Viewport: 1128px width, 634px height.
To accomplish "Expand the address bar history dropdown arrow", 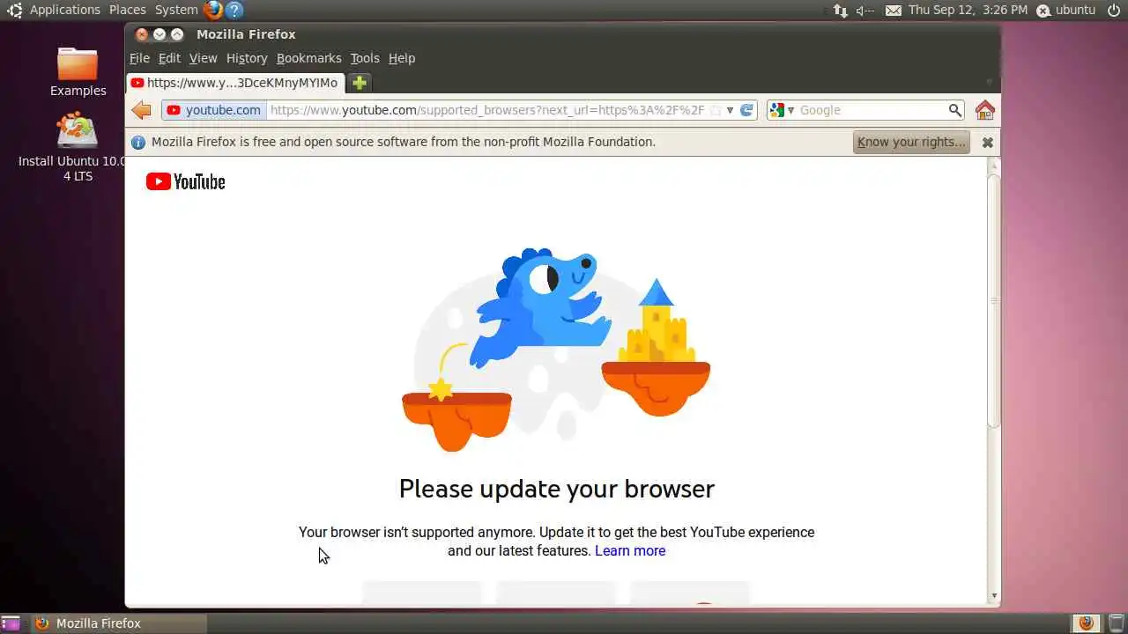I will [730, 110].
